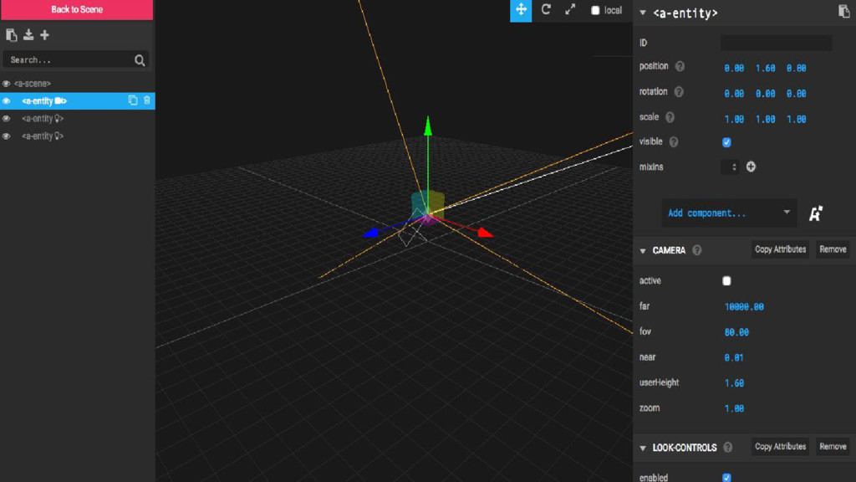Add mixin with the plus icon
856x482 pixels.
751,167
